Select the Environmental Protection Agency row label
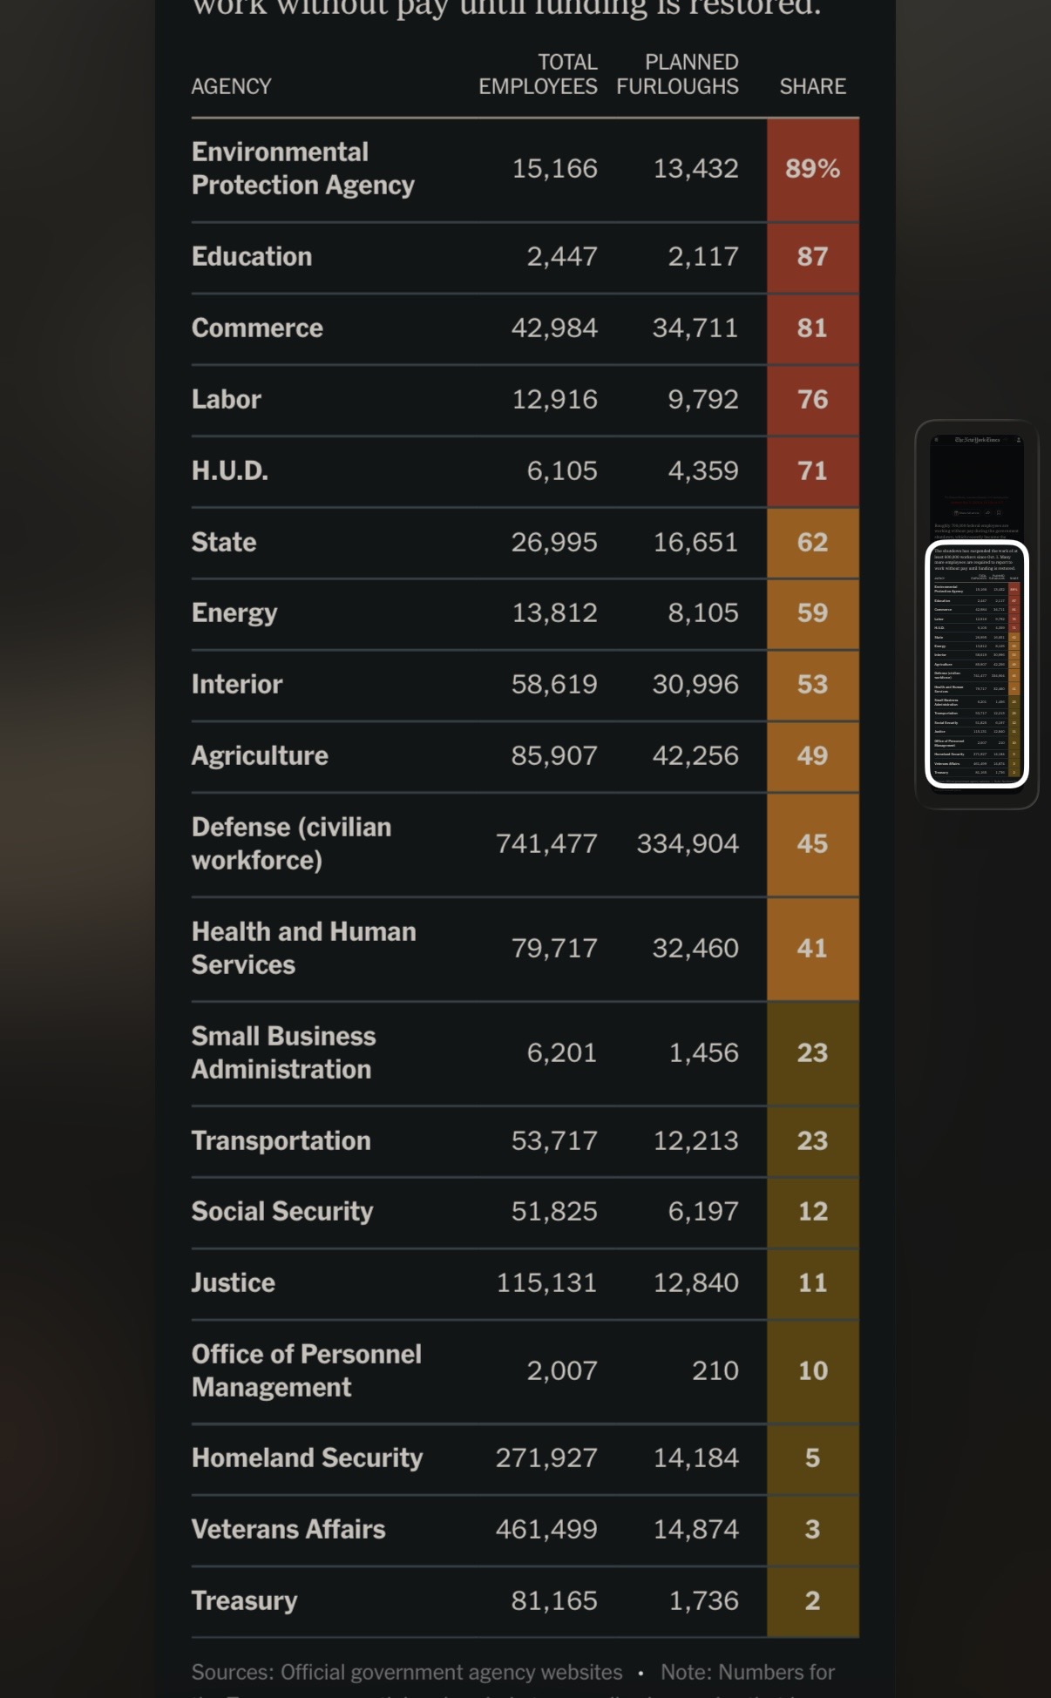The width and height of the screenshot is (1051, 1698). coord(302,168)
